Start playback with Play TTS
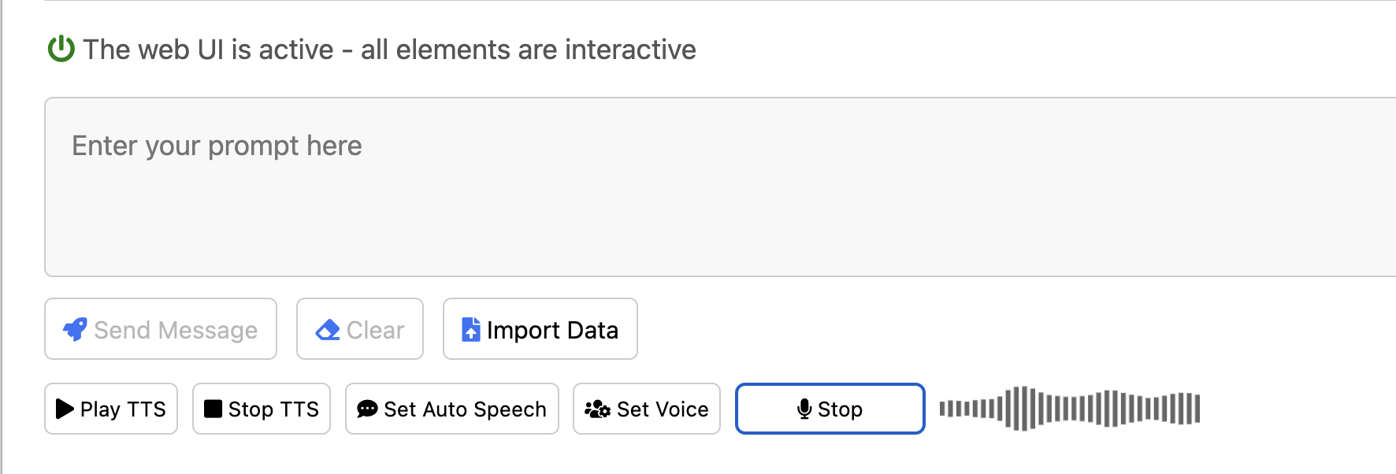1396x474 pixels. (x=111, y=409)
